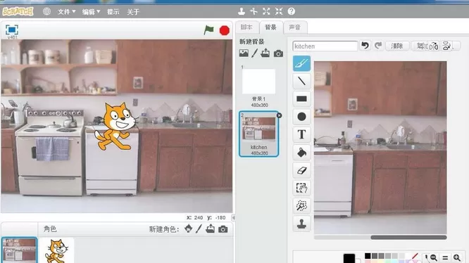469x263 pixels.
Task: Stop project with red stop button
Action: (x=225, y=30)
